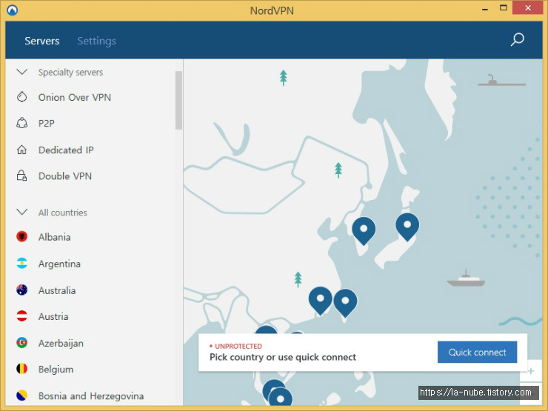Click the NordVPN logo in title bar

13,10
